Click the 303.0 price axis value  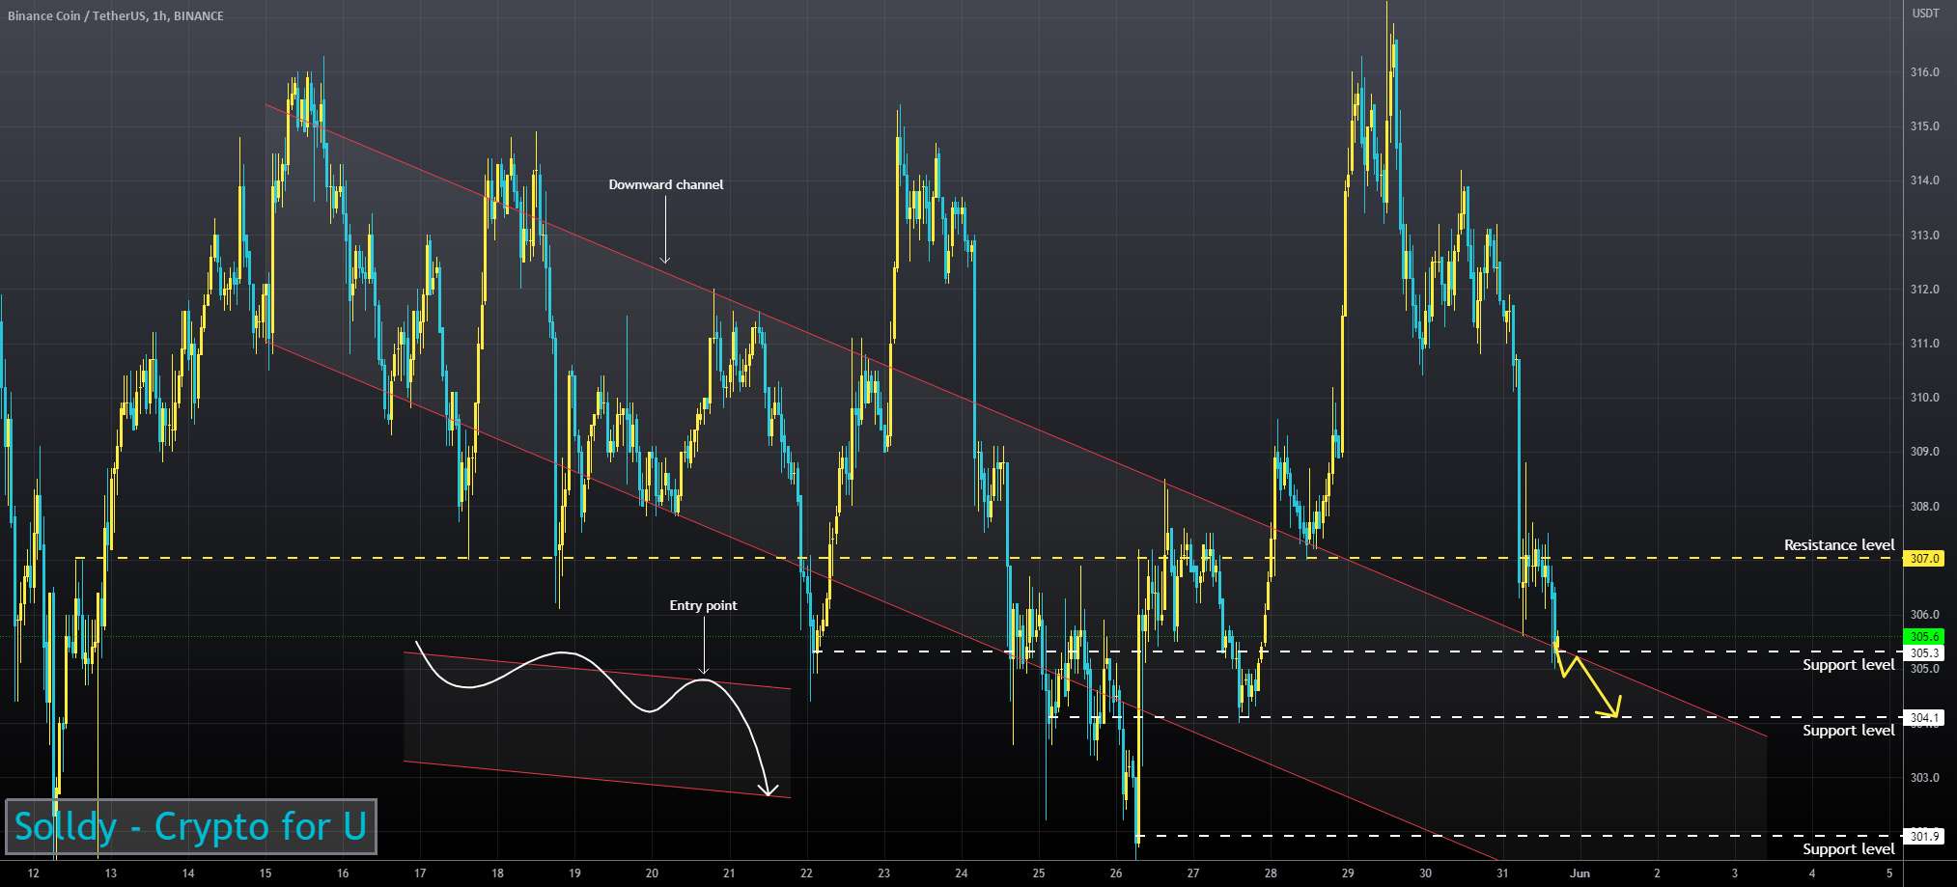1924,778
